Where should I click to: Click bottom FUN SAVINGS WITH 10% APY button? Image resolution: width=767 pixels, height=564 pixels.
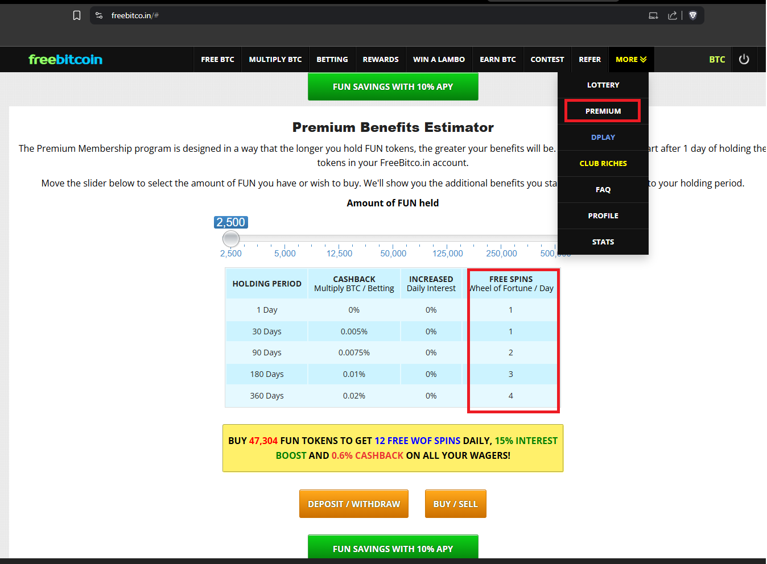[393, 547]
